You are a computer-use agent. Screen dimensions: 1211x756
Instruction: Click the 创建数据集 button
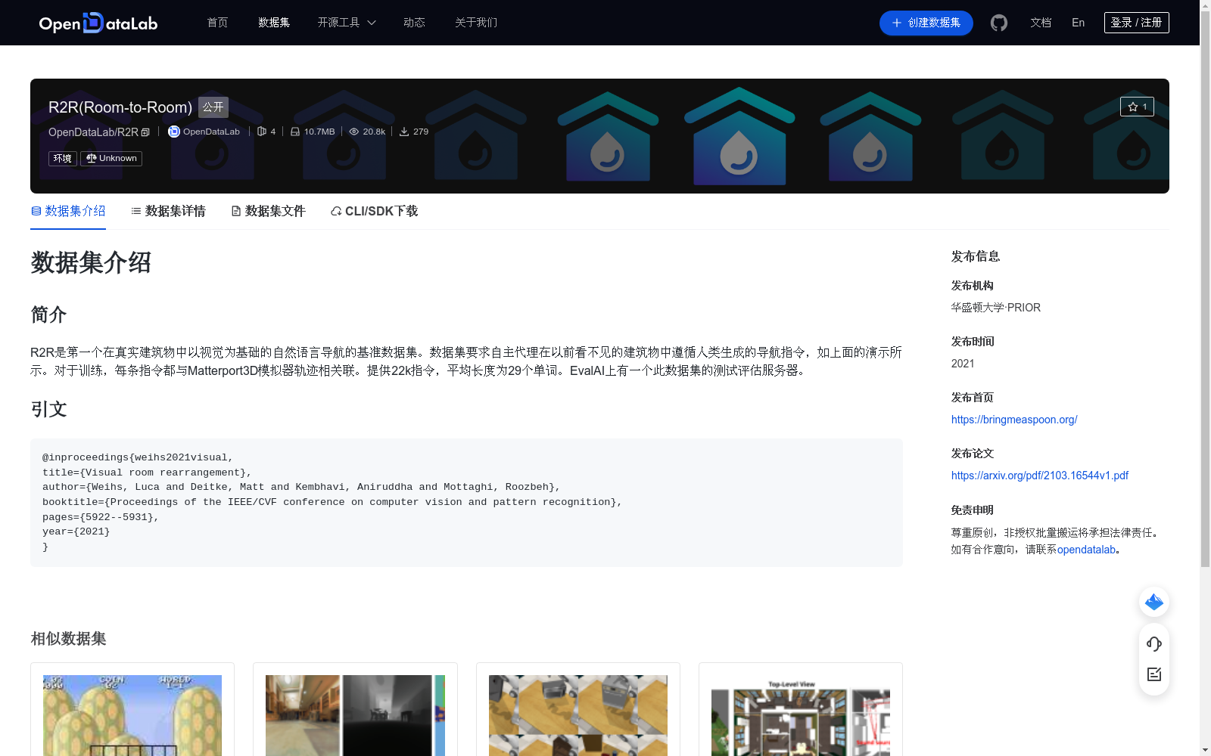tap(926, 23)
